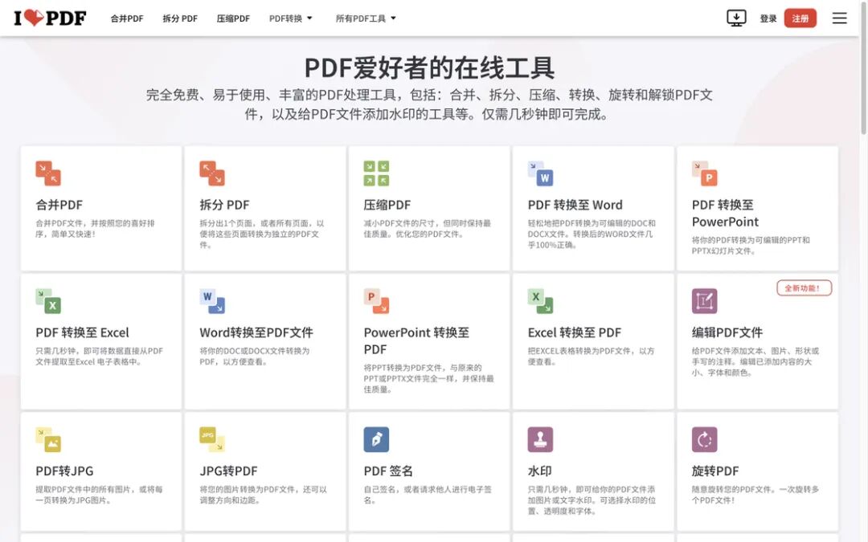Open the PDF 转换至 Word icon
Image resolution: width=868 pixels, height=542 pixels.
(540, 173)
